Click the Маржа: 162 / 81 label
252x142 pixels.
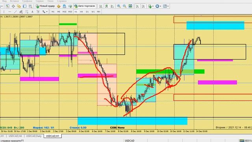click(44, 127)
